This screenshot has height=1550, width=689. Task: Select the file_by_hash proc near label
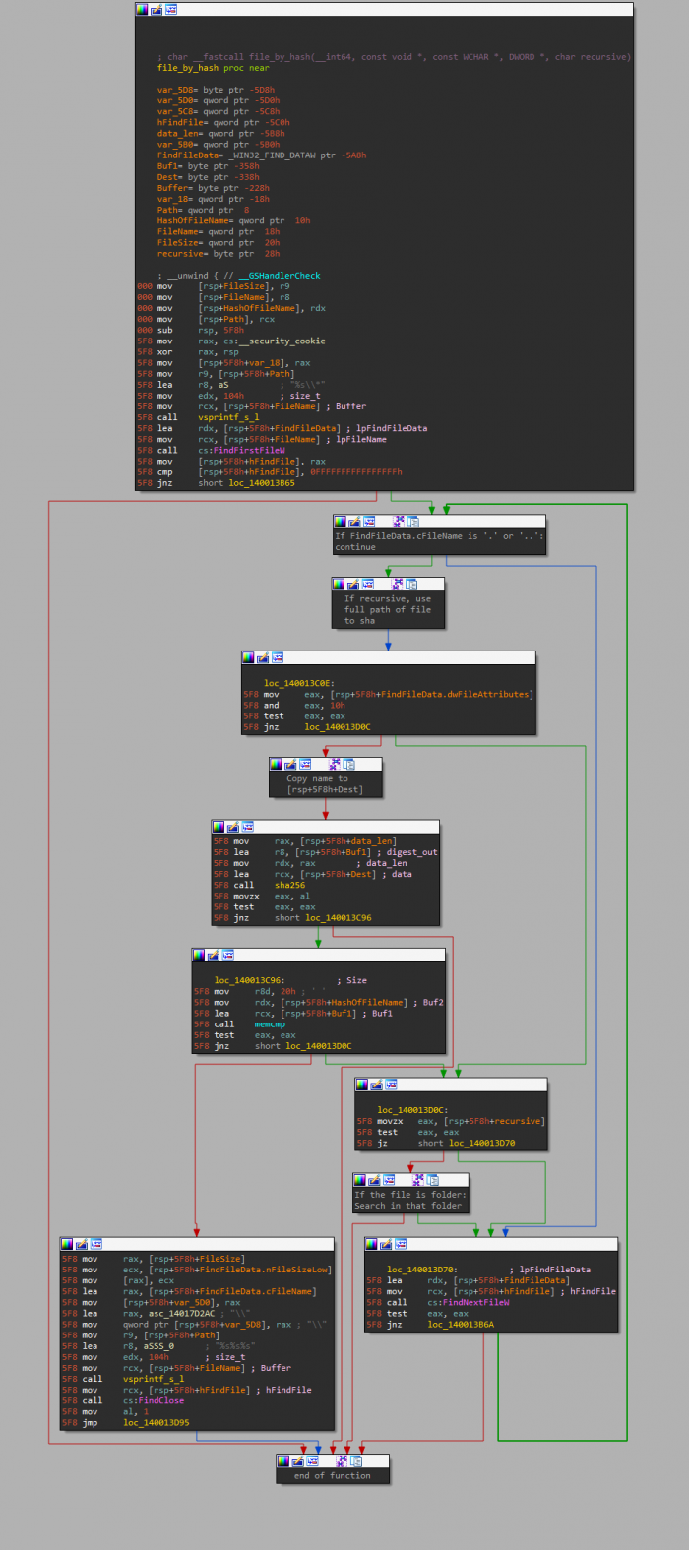(x=214, y=68)
